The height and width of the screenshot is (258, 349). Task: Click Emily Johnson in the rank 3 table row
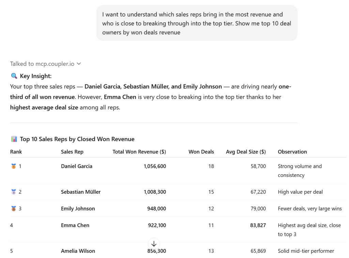click(78, 209)
